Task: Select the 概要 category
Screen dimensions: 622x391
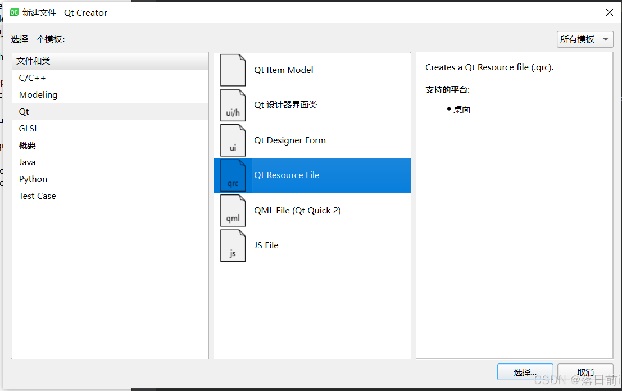Action: coord(110,146)
